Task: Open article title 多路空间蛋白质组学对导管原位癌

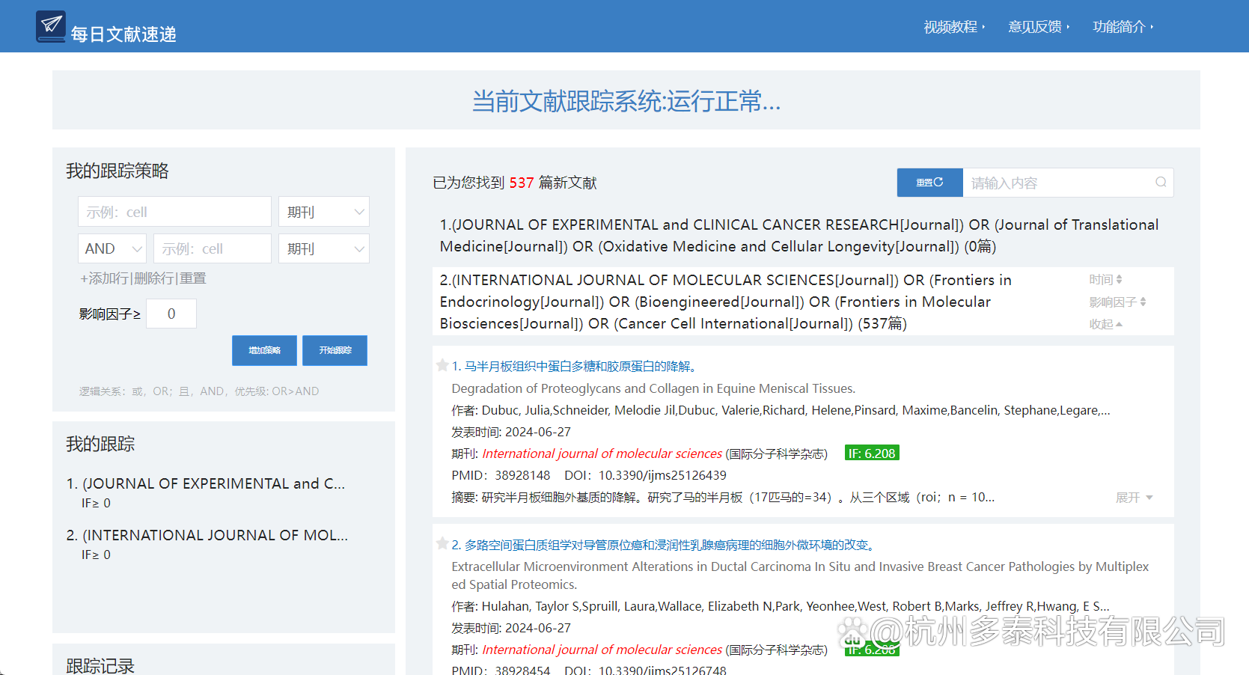Action: [665, 545]
